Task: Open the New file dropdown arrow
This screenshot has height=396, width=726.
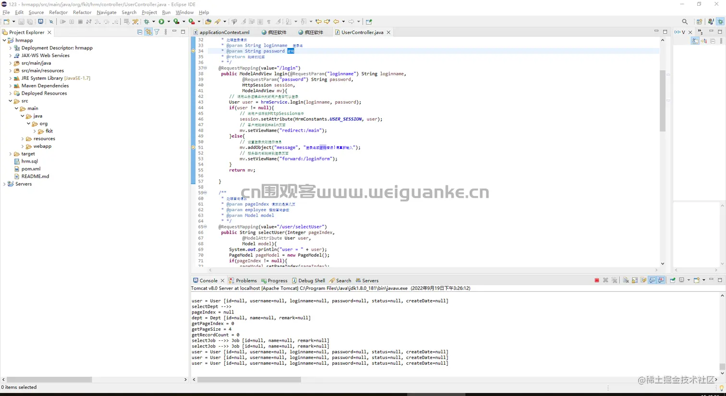Action: tap(13, 22)
